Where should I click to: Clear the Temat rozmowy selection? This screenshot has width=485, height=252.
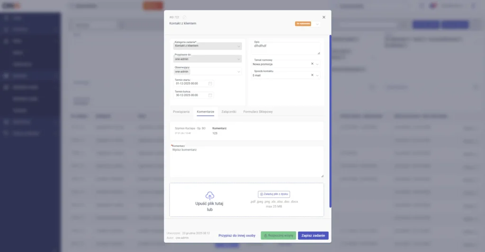[x=312, y=64]
